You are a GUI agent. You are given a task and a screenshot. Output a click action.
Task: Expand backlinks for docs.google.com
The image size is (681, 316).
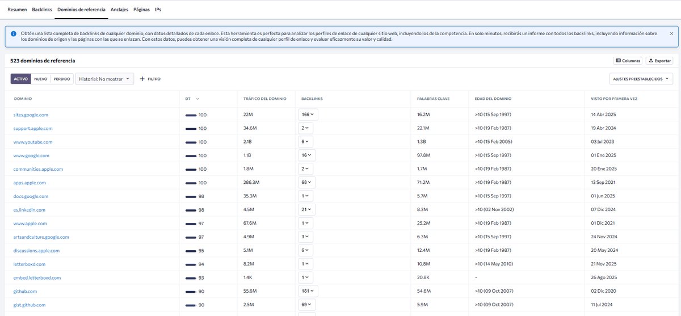point(306,196)
